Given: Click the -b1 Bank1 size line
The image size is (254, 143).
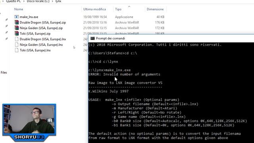Looking at the screenshot, I should (x=173, y=125).
